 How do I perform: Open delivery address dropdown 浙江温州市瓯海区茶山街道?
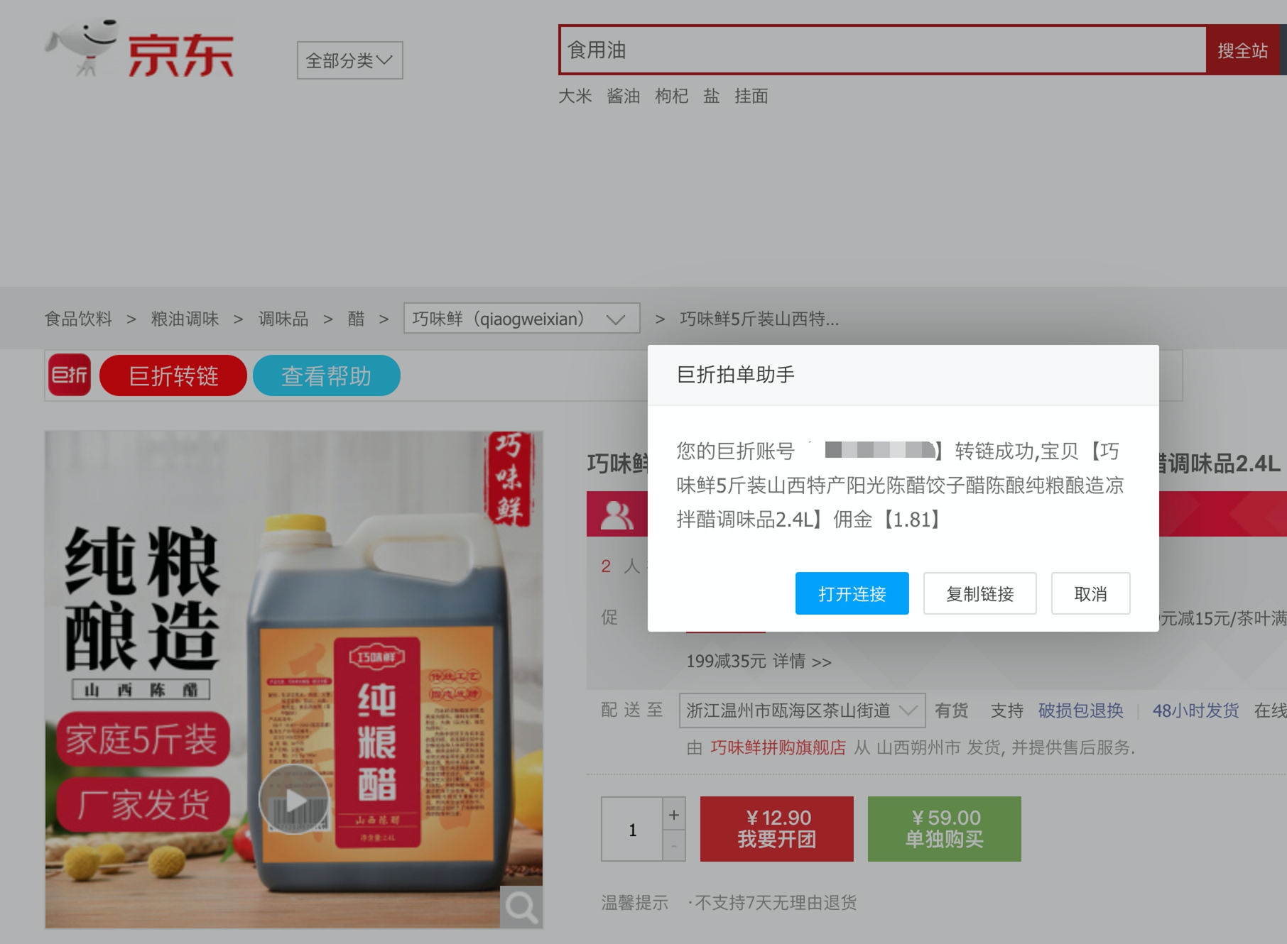point(802,710)
